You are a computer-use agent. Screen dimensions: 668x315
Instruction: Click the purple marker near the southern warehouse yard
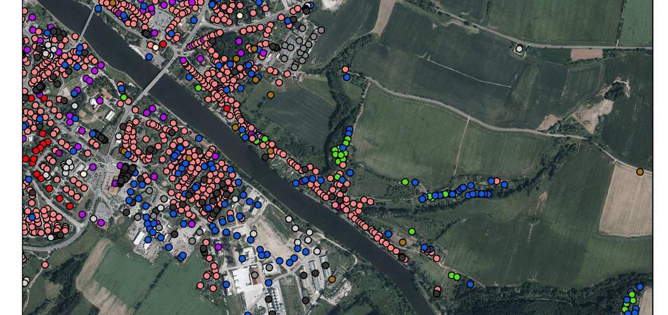[219, 247]
